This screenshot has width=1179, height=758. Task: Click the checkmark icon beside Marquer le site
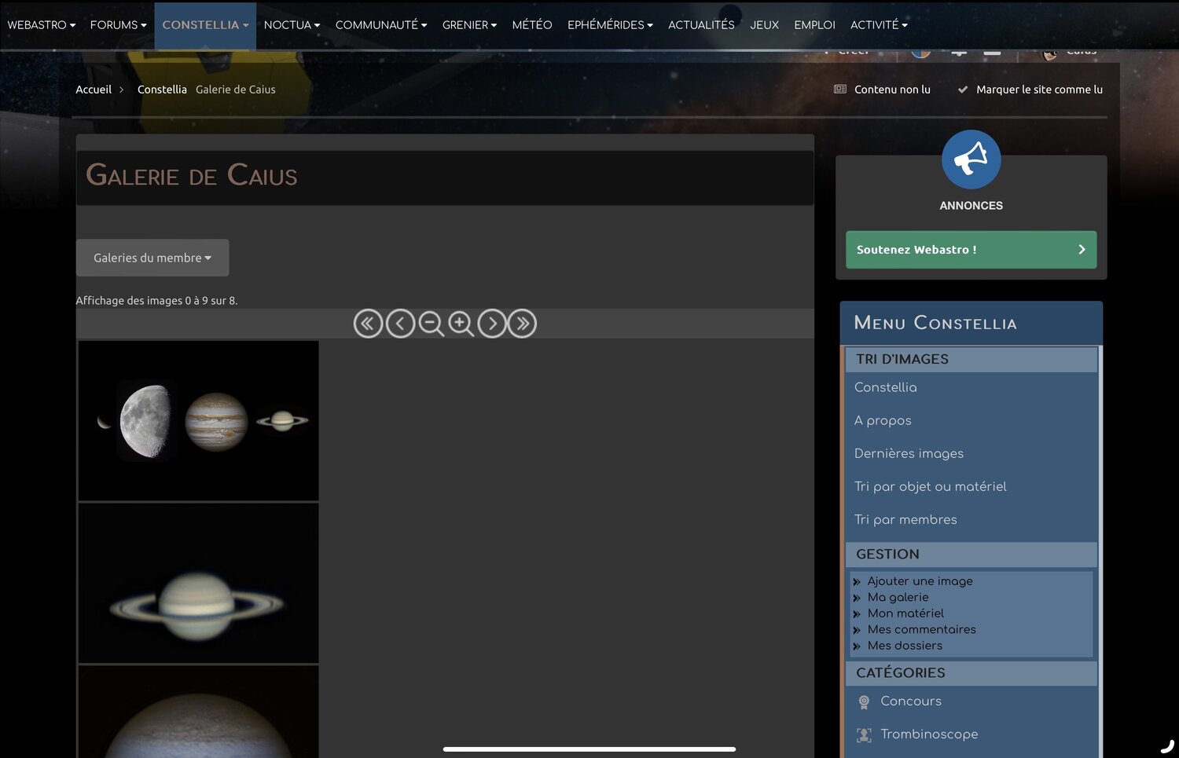[x=963, y=90]
